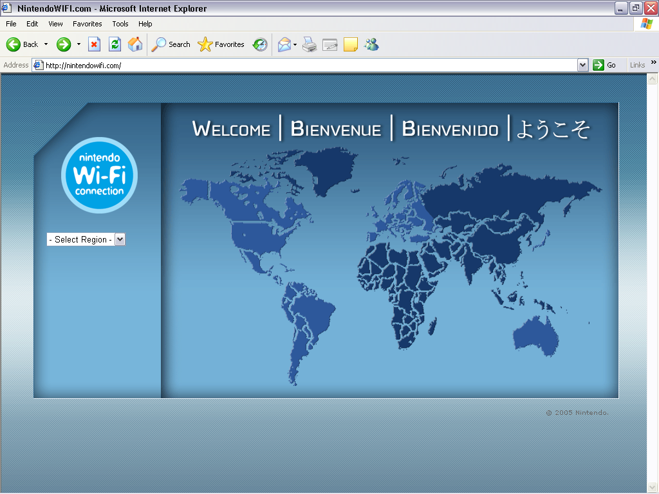Open the Help menu

[145, 24]
